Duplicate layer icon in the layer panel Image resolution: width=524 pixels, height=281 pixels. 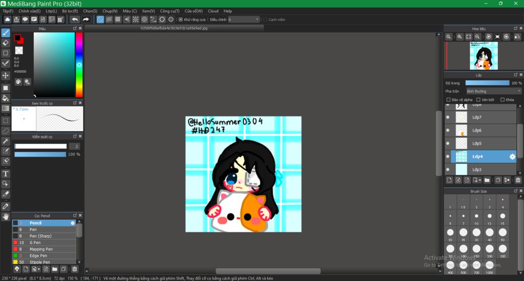[x=498, y=180]
